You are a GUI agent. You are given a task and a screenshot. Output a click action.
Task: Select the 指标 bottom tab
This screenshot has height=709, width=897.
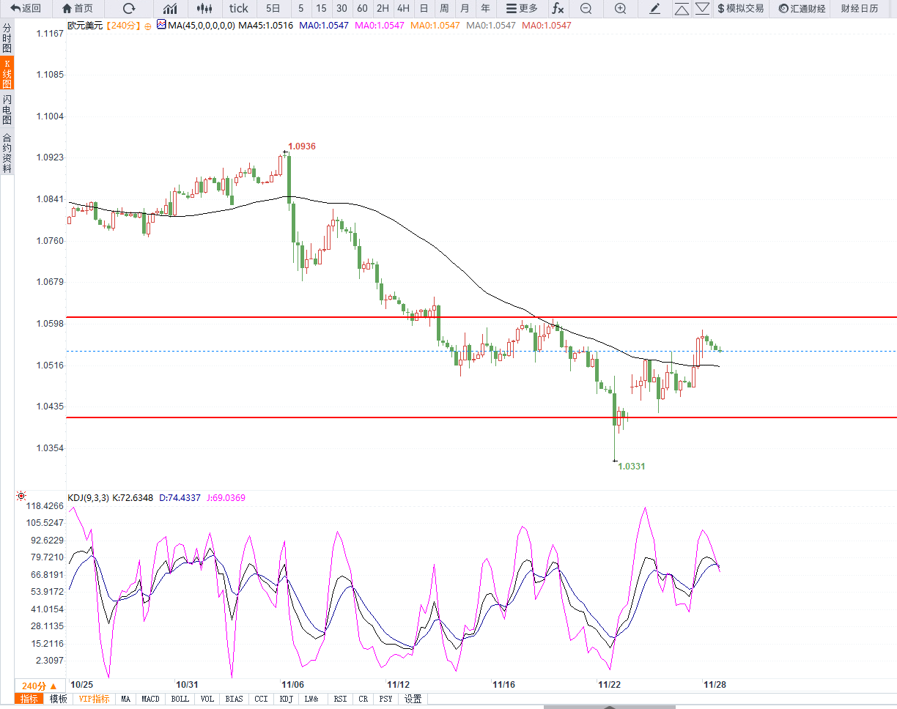coord(29,699)
